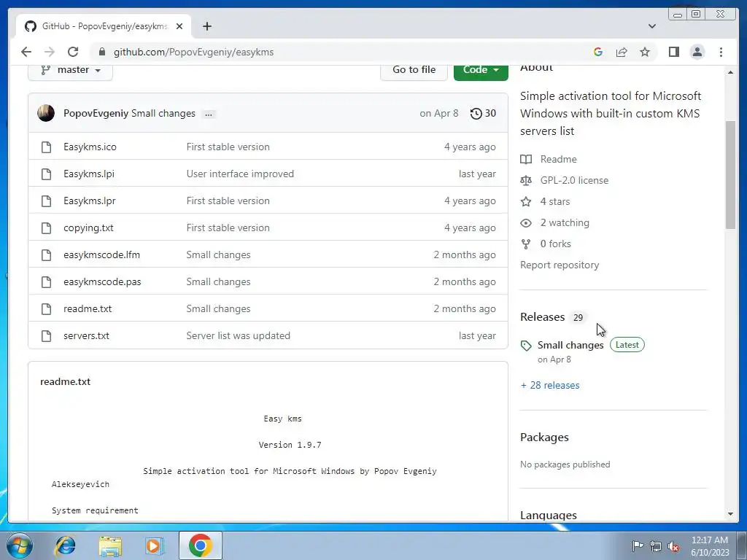
Task: Click PopovEvgeniy avatar in commit row
Action: tap(46, 113)
